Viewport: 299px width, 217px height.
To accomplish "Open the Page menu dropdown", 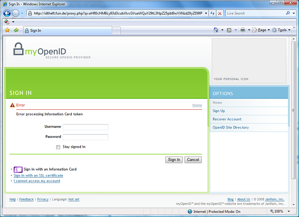I will (x=261, y=30).
